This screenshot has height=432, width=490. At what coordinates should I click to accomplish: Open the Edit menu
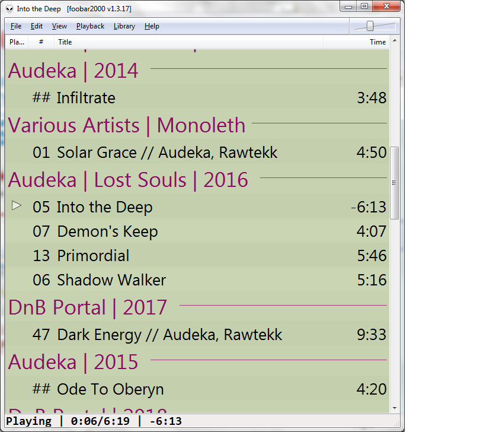pos(37,26)
